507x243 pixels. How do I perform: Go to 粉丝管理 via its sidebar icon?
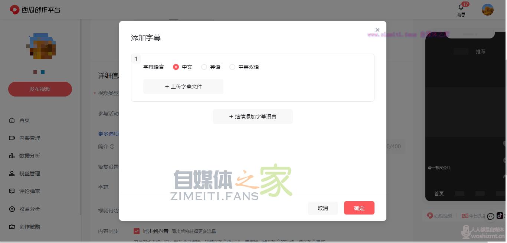click(x=29, y=173)
